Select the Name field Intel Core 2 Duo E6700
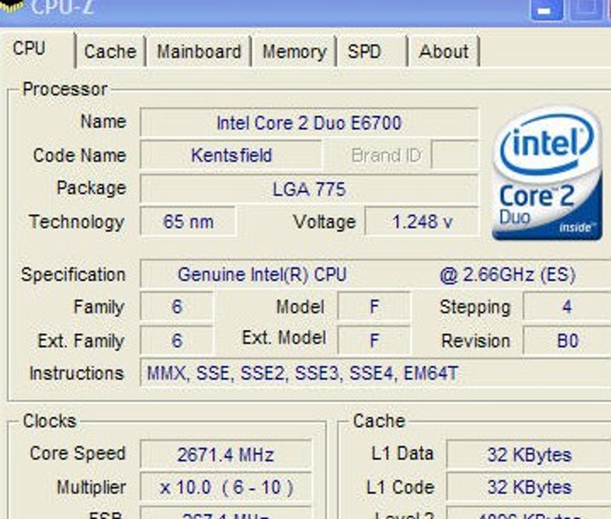Screen dimensions: 611x519 309,123
